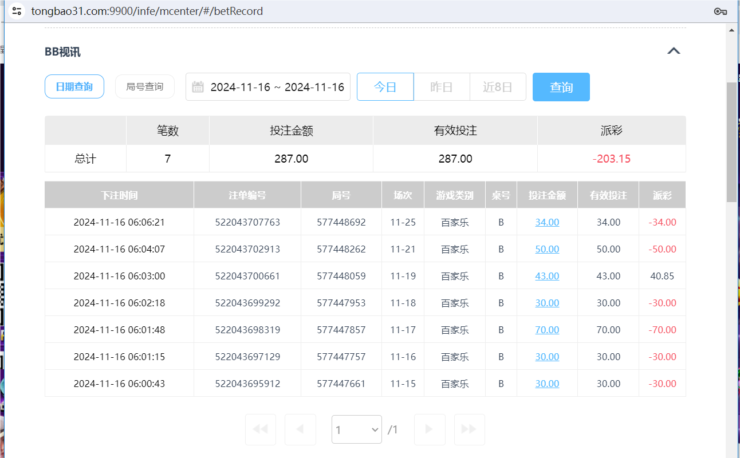This screenshot has height=458, width=740.
Task: Click the first-page pagination icon
Action: pos(260,429)
